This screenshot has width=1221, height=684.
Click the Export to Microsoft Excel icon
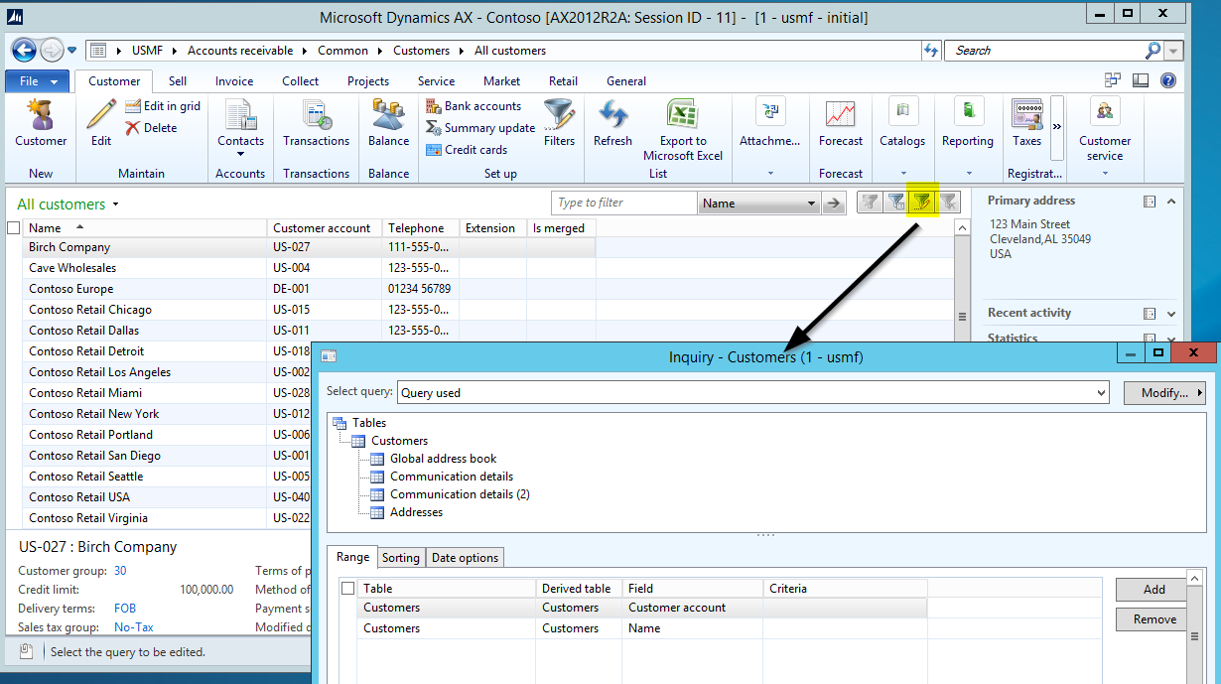(x=682, y=115)
